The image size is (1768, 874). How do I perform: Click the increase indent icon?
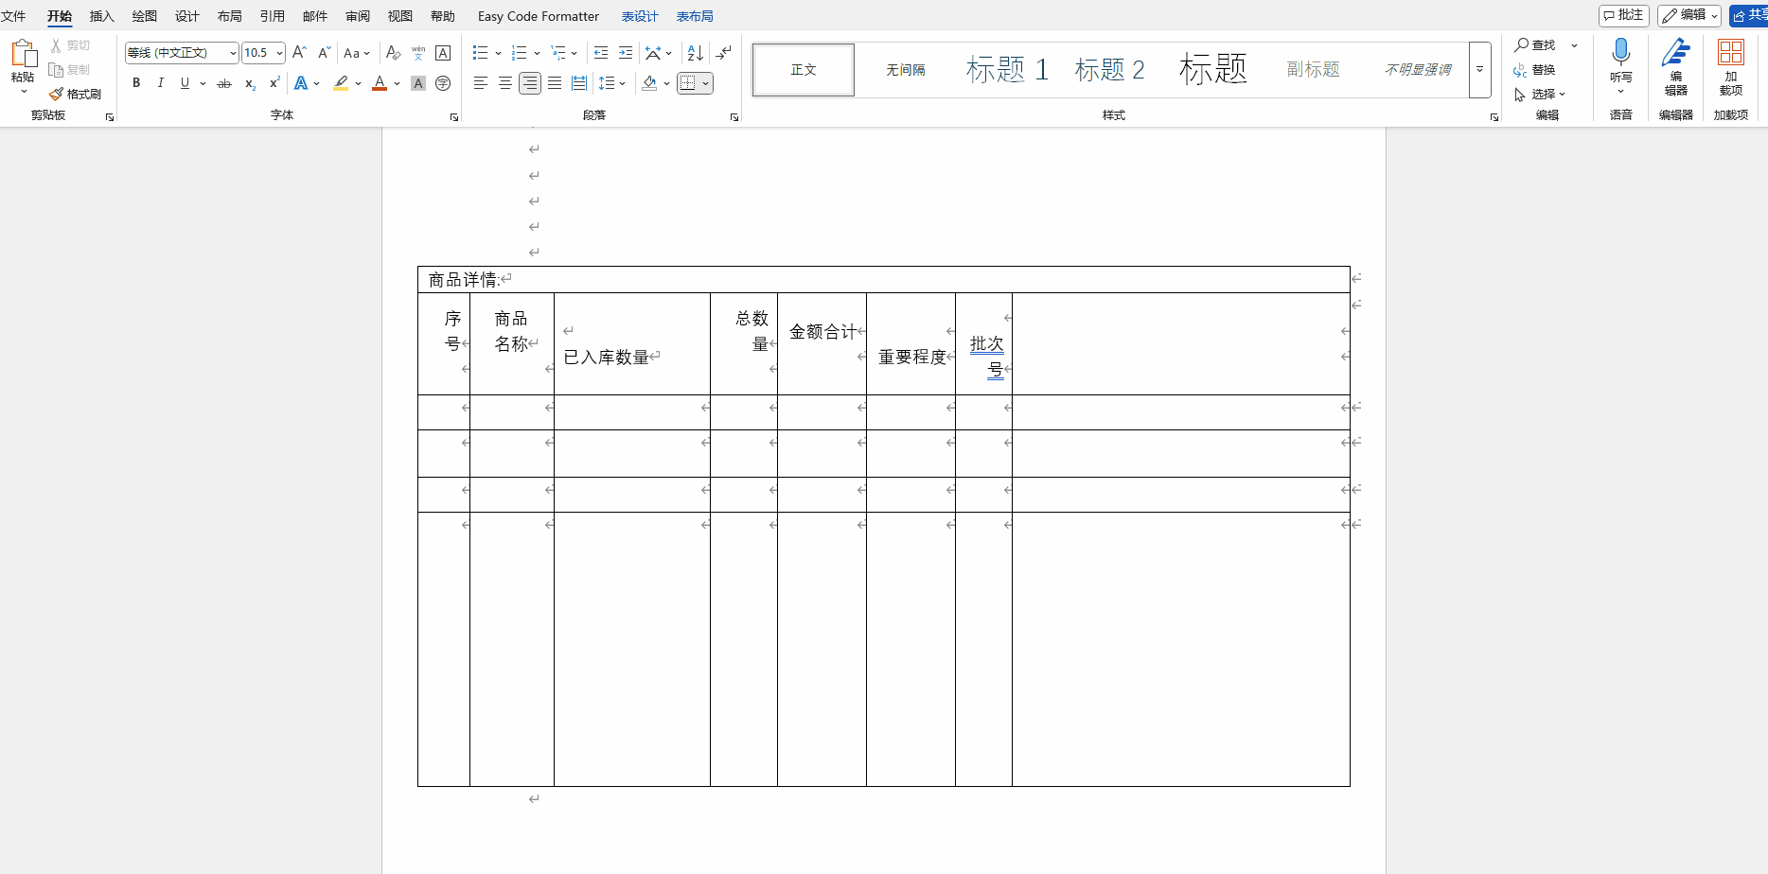pos(626,53)
